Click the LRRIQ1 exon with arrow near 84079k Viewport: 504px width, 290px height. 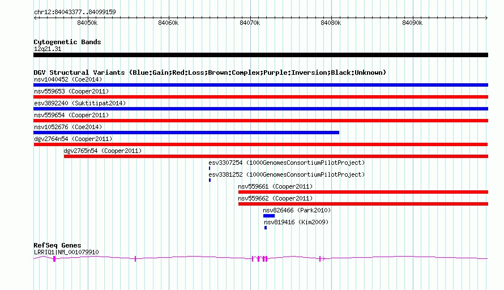322,259
